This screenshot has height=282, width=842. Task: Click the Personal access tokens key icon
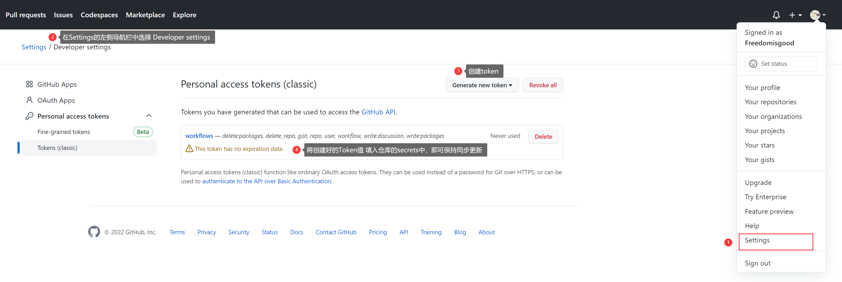[x=29, y=116]
